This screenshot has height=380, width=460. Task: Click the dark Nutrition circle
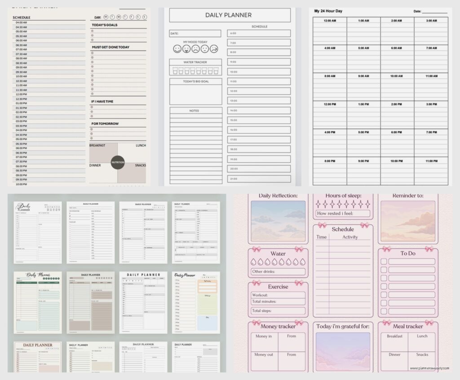click(118, 162)
